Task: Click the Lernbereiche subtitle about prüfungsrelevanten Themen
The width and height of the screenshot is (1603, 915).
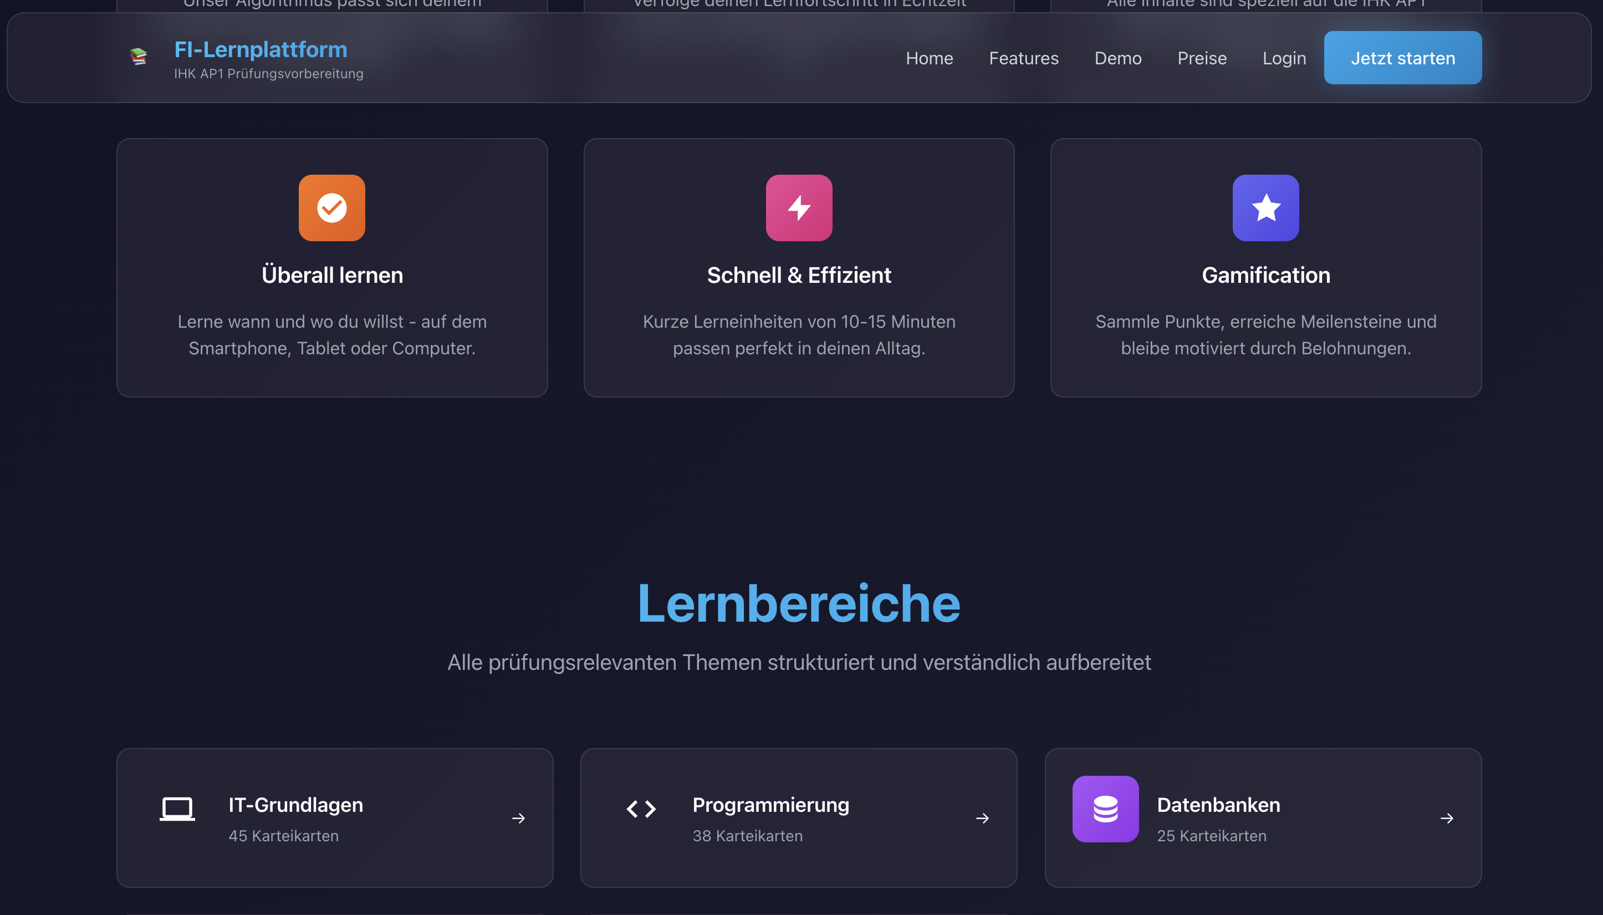Action: tap(799, 662)
